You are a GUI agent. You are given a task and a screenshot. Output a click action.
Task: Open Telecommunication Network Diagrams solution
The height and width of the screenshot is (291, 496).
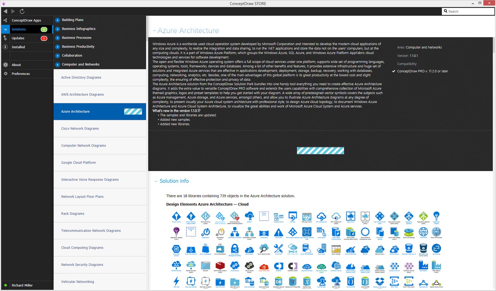pyautogui.click(x=100, y=231)
